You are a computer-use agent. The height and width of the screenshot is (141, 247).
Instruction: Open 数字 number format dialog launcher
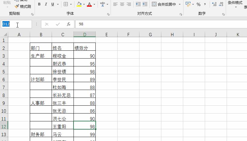pyautogui.click(x=223, y=14)
